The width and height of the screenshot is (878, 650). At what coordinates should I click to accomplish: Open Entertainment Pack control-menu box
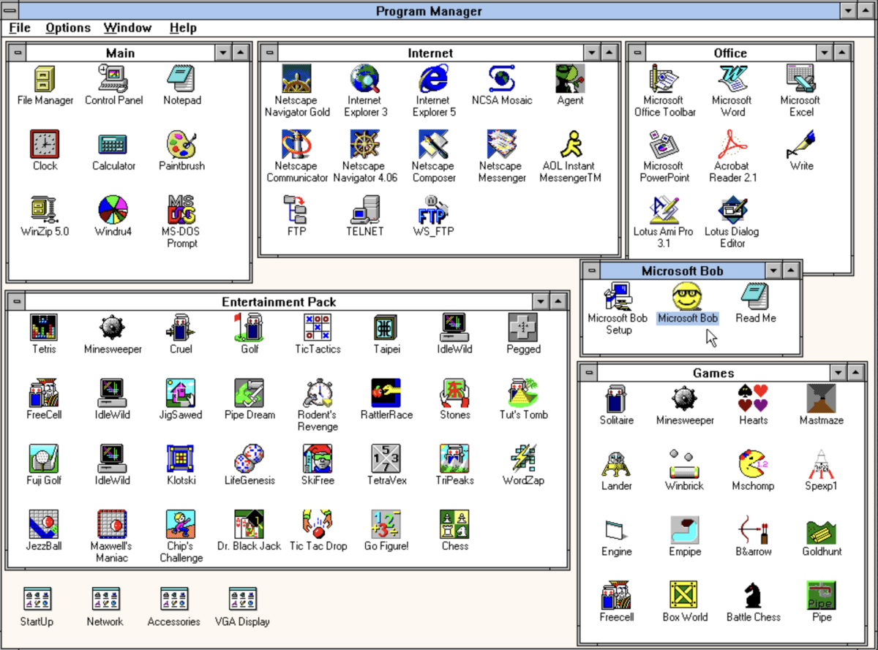[x=17, y=301]
